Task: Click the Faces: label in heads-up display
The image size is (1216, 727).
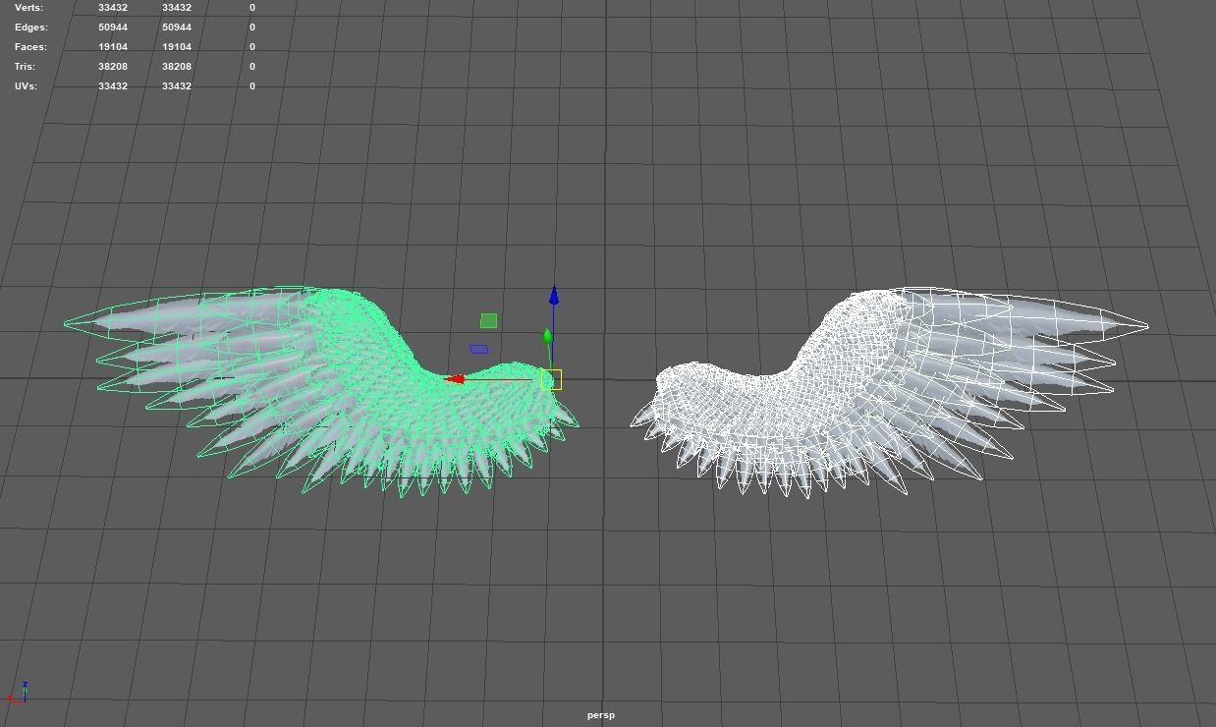Action: [x=30, y=46]
